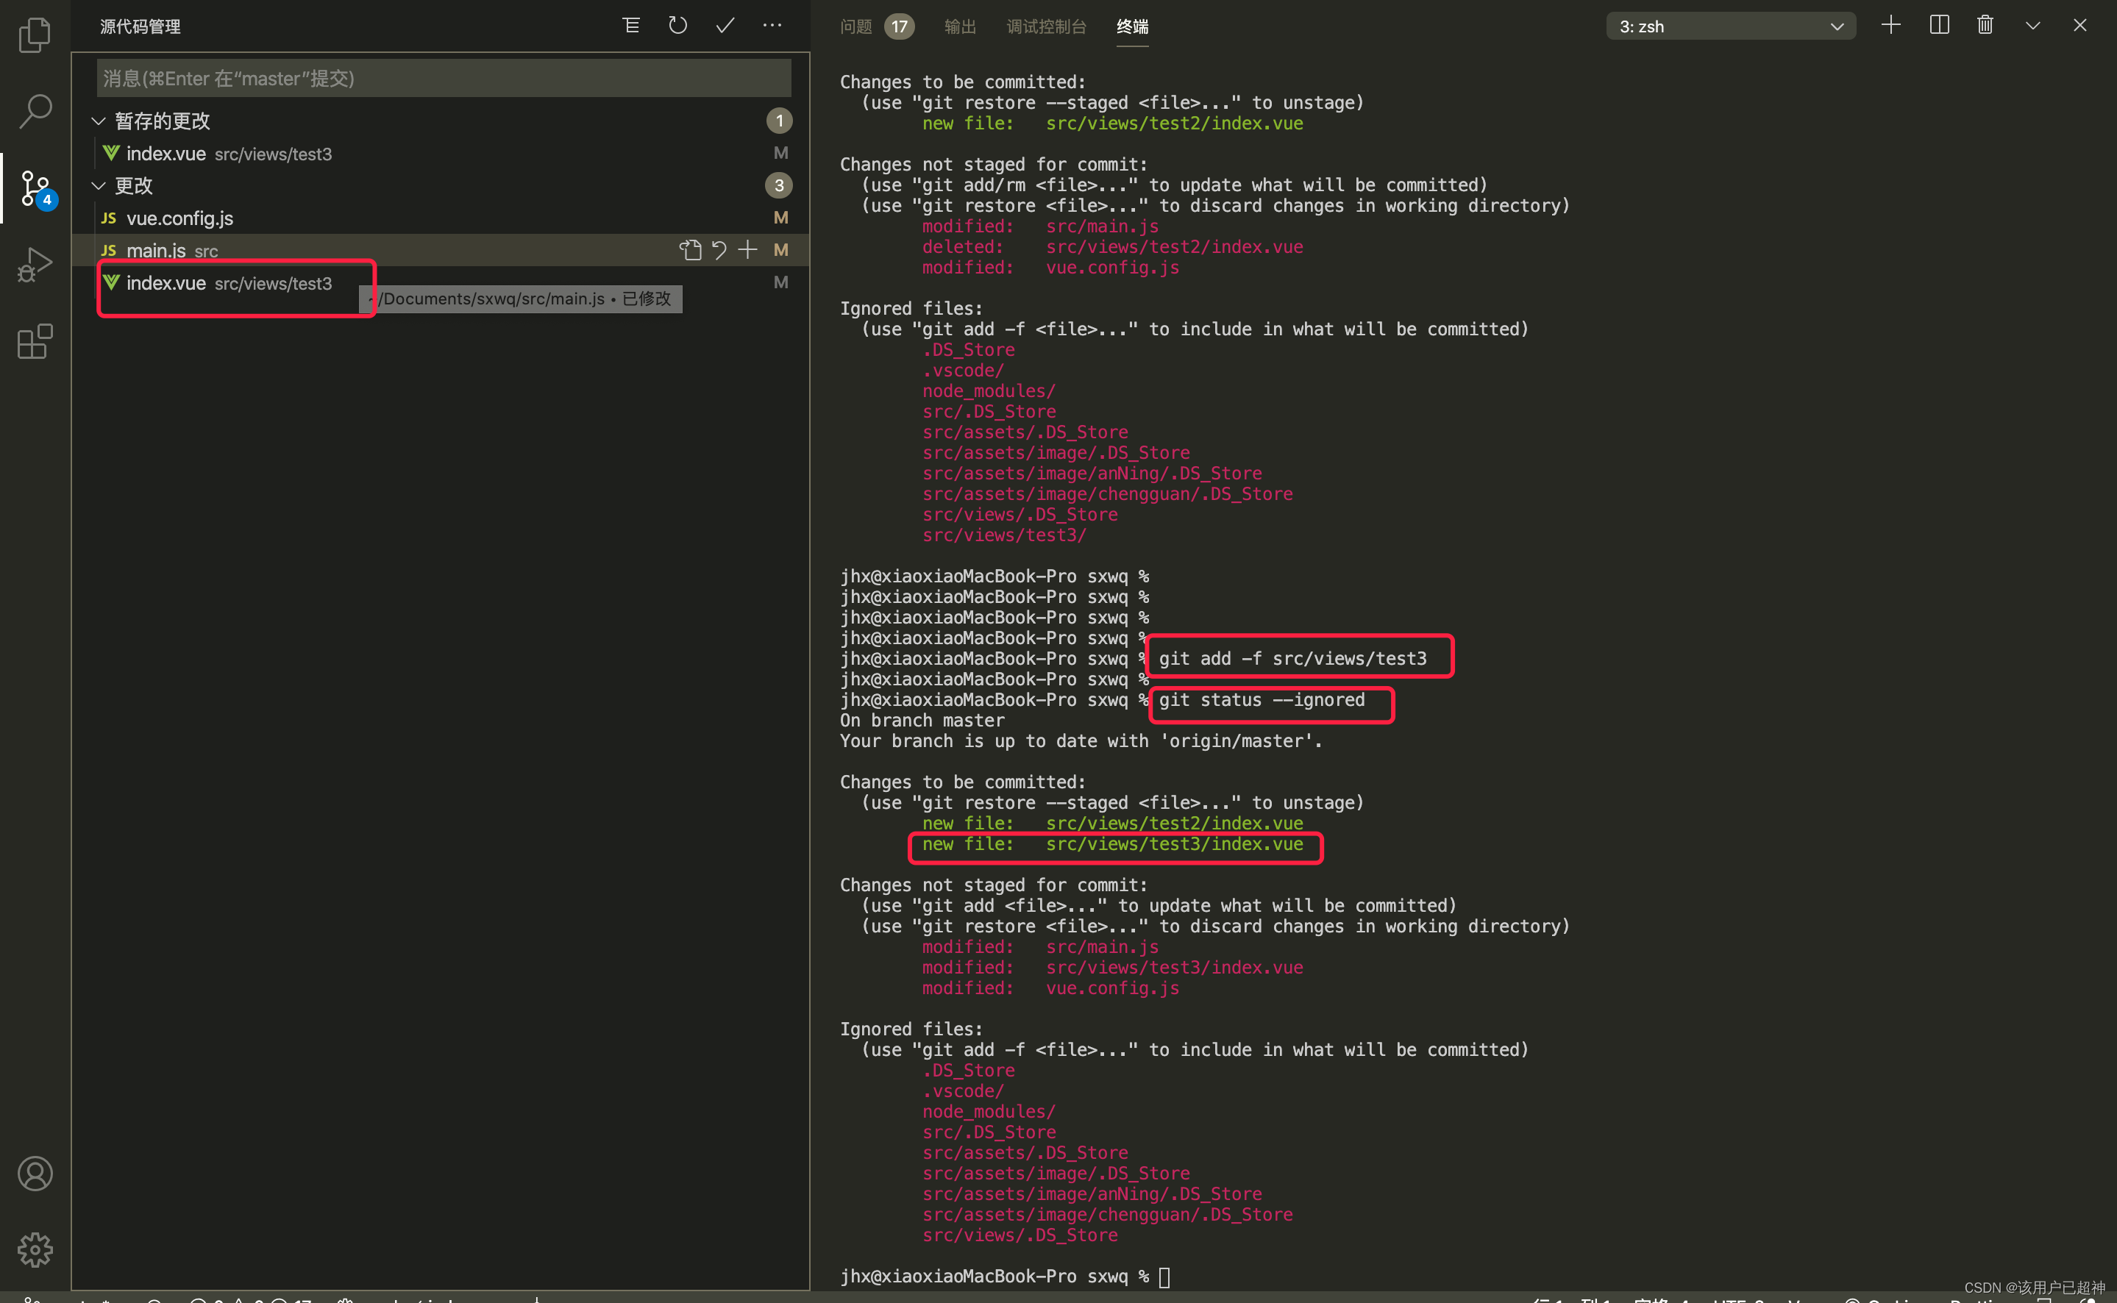Click 'git add -f src/views/test3' command text

(1293, 658)
